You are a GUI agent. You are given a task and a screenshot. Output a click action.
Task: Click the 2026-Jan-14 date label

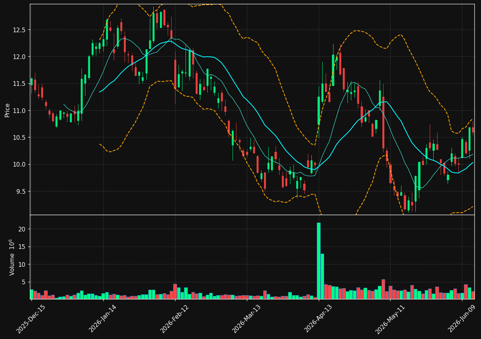pos(102,319)
